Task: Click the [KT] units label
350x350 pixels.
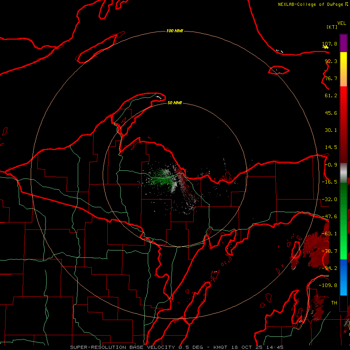Action: coord(332,27)
